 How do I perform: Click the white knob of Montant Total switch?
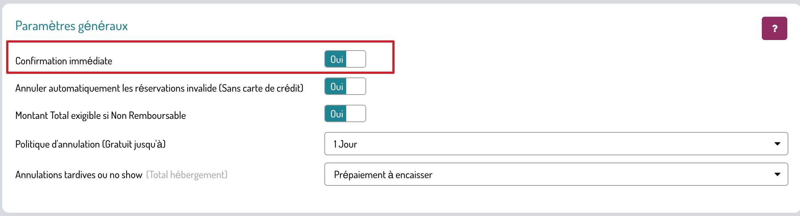click(x=356, y=114)
